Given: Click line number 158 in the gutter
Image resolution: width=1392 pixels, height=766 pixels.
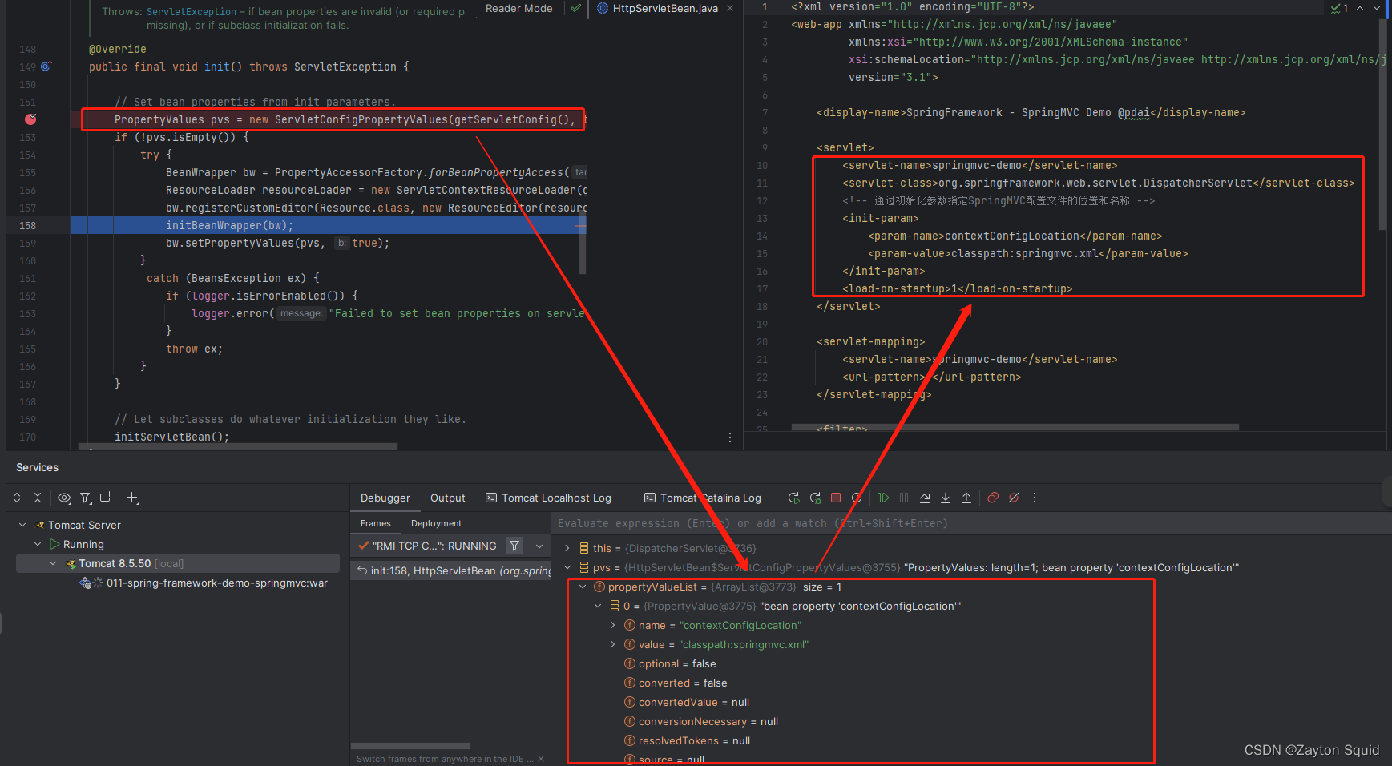Looking at the screenshot, I should tap(27, 225).
